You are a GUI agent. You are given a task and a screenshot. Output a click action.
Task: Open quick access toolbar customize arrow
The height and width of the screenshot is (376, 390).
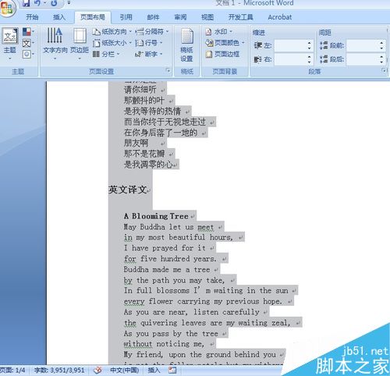coord(69,3)
